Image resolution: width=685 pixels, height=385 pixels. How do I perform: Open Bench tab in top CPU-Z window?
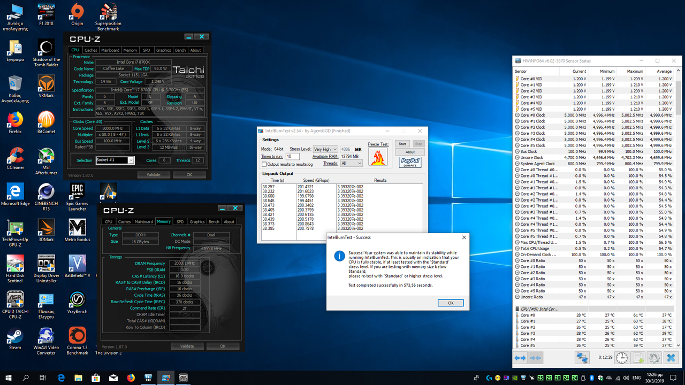(180, 50)
